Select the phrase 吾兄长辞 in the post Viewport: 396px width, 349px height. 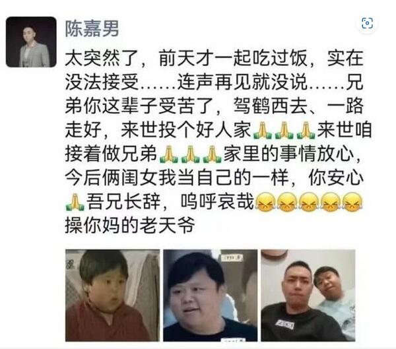[123, 202]
